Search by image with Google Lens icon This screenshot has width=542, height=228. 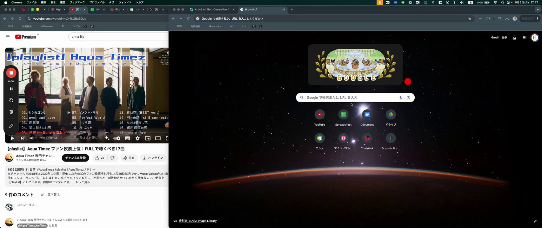[x=408, y=98]
